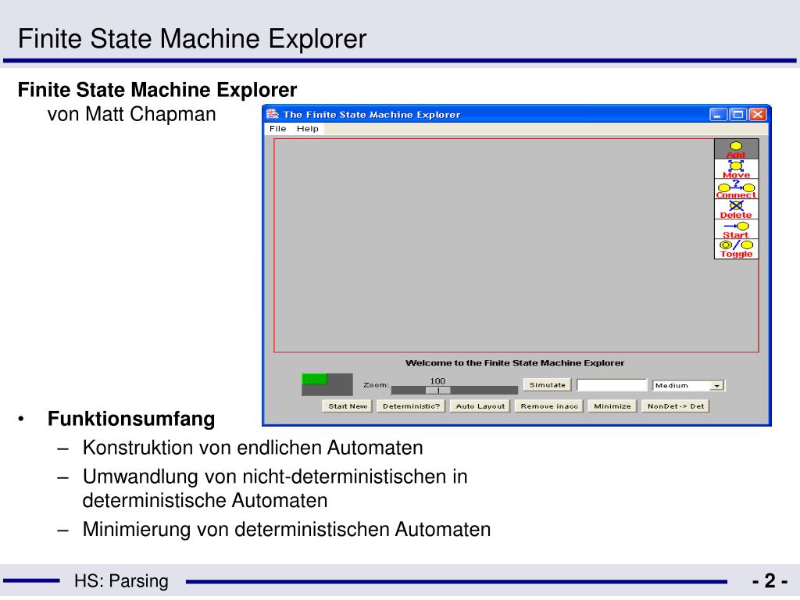Viewport: 800px width, 600px height.
Task: Click the welcome status message text
Action: (x=515, y=362)
